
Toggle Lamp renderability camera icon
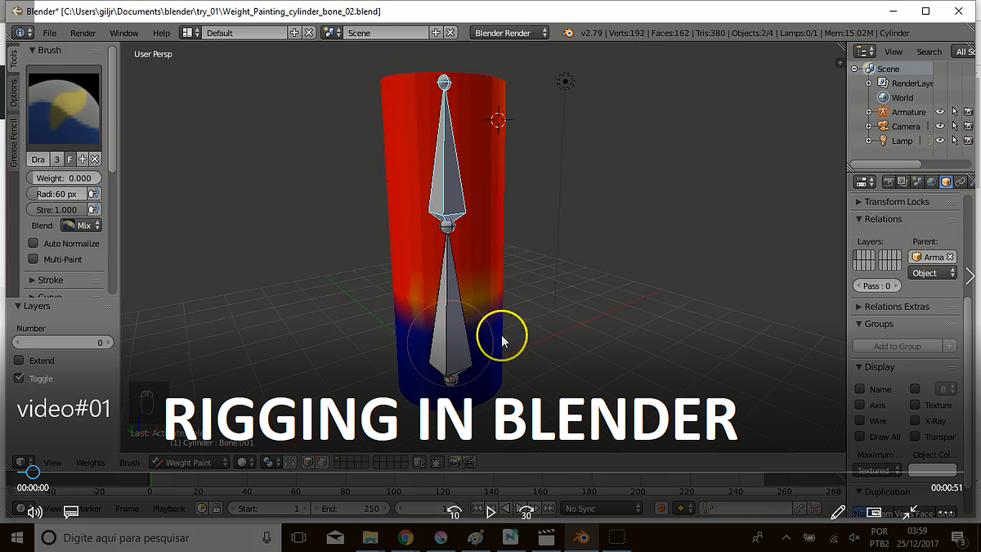pyautogui.click(x=968, y=141)
